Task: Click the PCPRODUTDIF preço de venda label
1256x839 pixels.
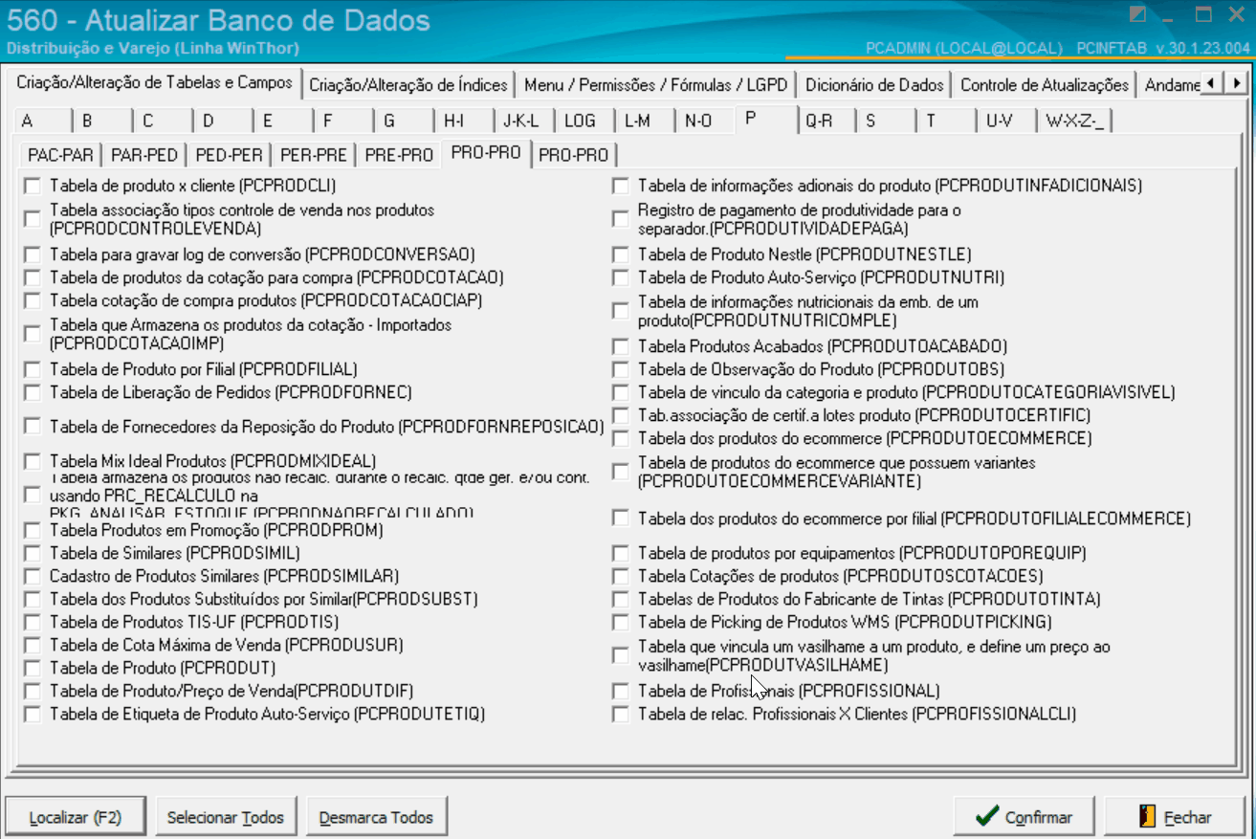Action: (231, 691)
